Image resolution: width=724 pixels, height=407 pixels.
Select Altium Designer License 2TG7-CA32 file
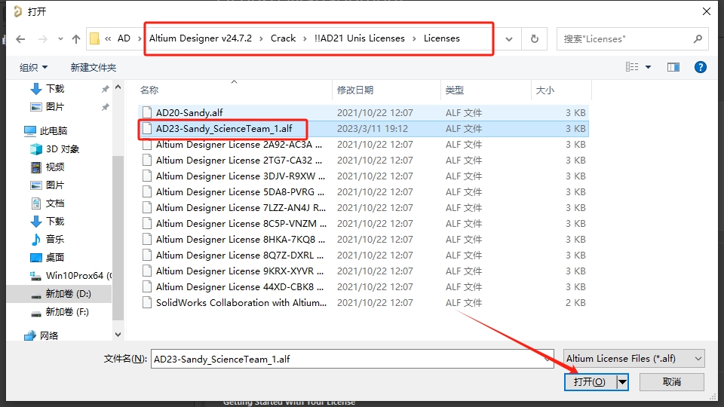[x=363, y=160]
